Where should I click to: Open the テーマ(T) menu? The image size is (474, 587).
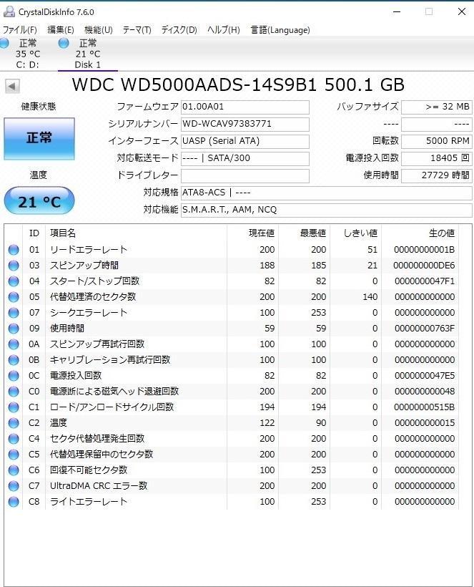pyautogui.click(x=137, y=29)
